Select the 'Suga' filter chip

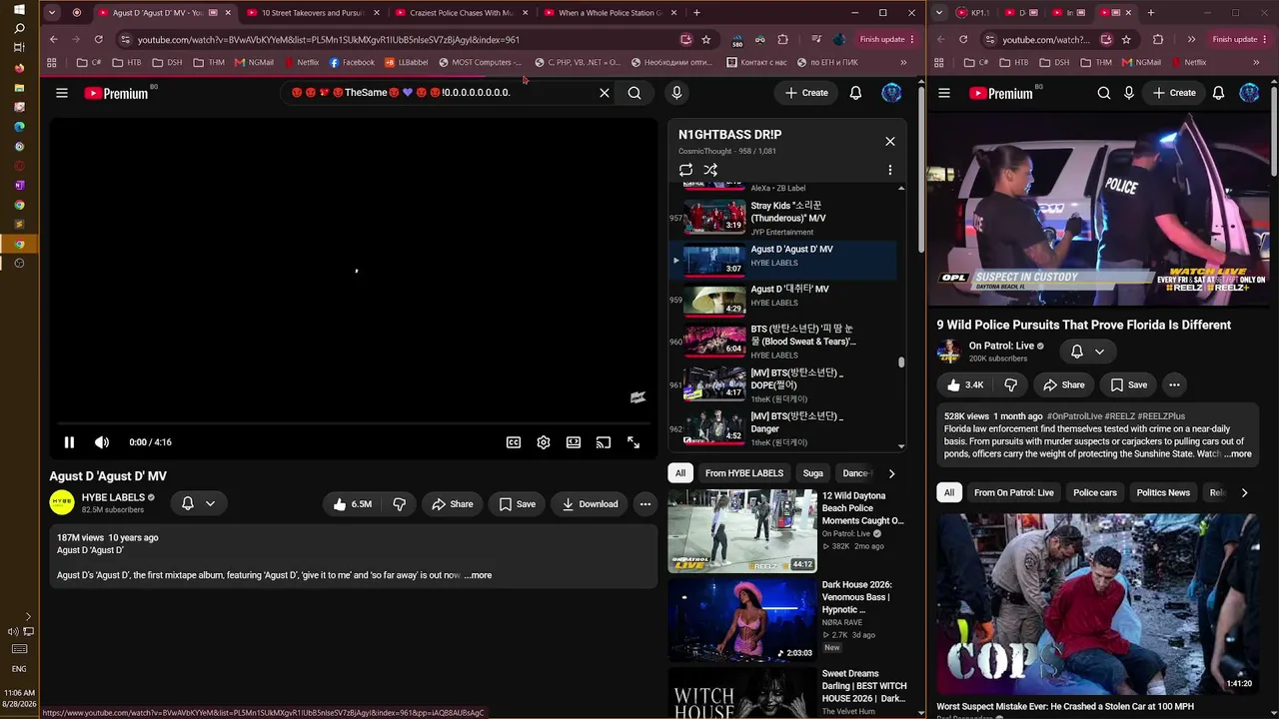coord(813,473)
